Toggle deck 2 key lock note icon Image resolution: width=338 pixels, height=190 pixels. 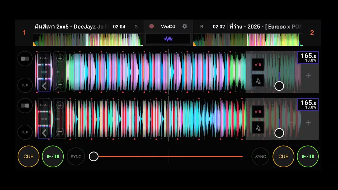pos(258,127)
